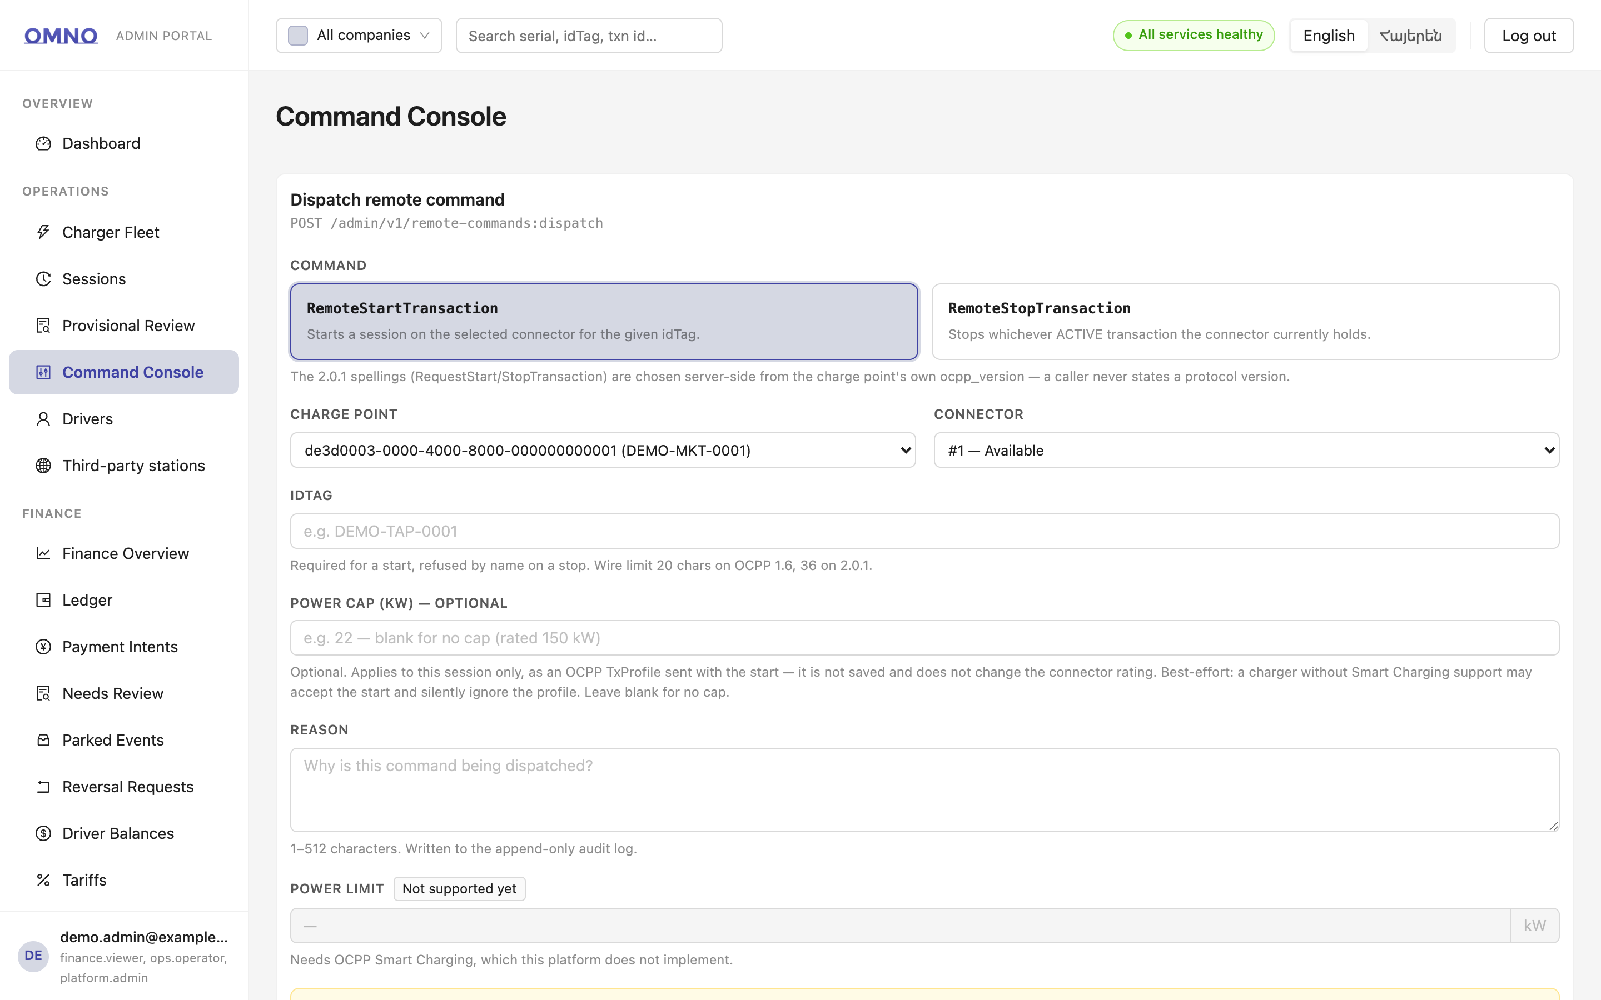Open Ledger page from sidebar
1601x1000 pixels.
point(124,600)
